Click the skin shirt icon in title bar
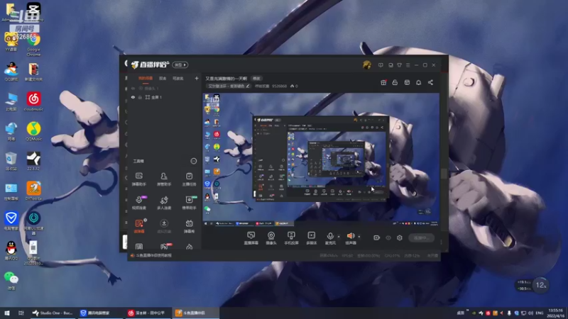This screenshot has width=568, height=319. pos(399,65)
